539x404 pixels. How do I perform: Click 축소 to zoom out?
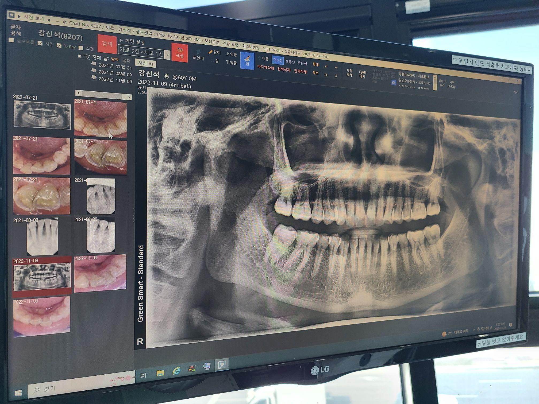(315, 73)
